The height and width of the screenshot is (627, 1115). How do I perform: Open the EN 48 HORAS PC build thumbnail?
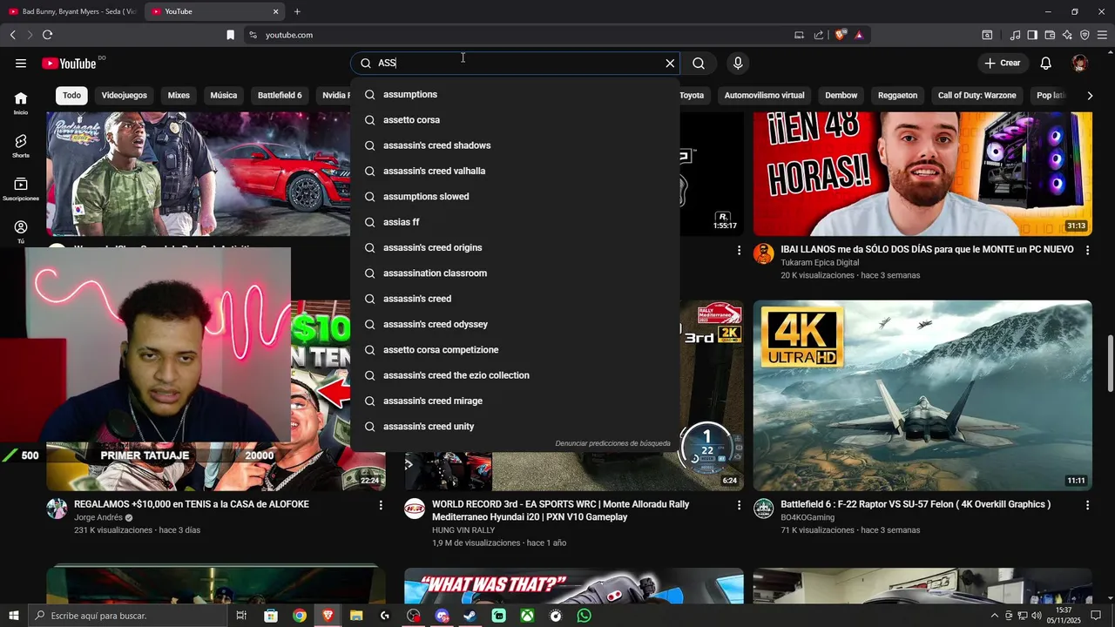[922, 174]
